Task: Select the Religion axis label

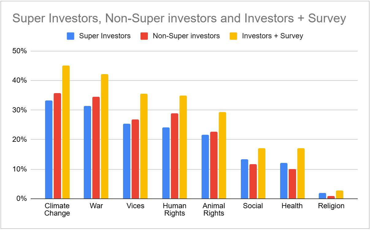Action: 331,206
